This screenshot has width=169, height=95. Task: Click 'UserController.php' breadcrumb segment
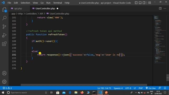point(59,14)
